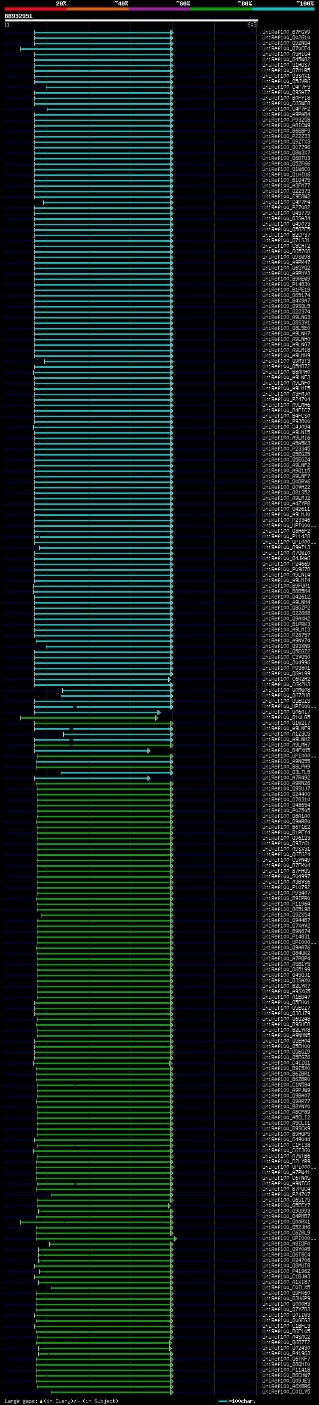The image size is (319, 1405).
Task: Click the green ~80% identity legend segment
Action: click(x=221, y=9)
